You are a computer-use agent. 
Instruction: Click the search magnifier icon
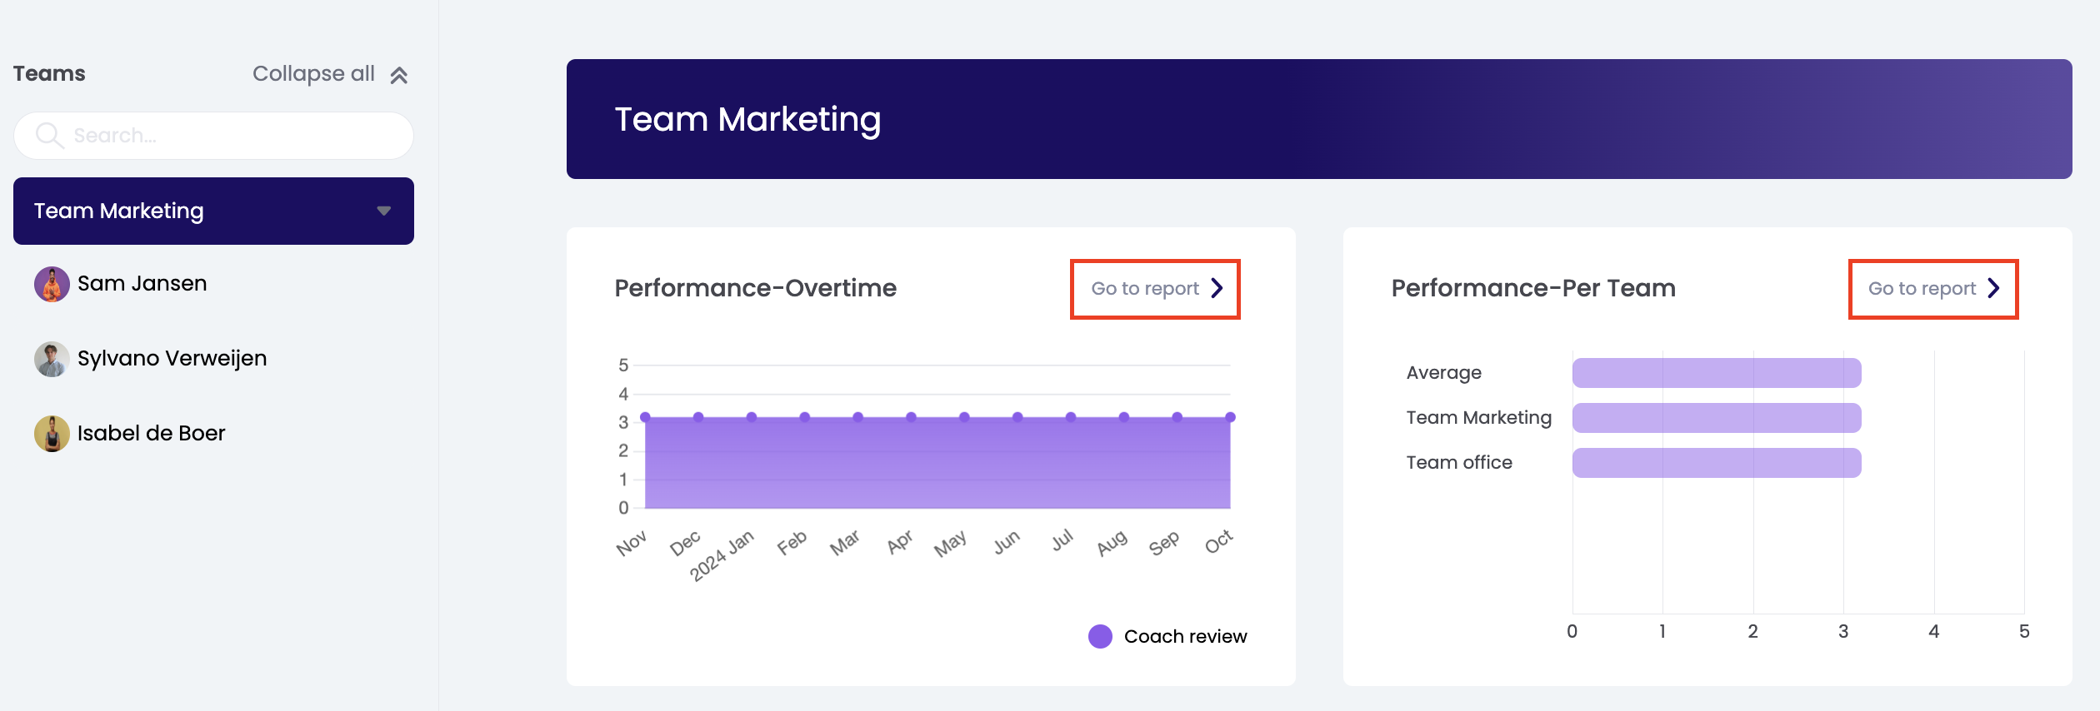point(49,136)
